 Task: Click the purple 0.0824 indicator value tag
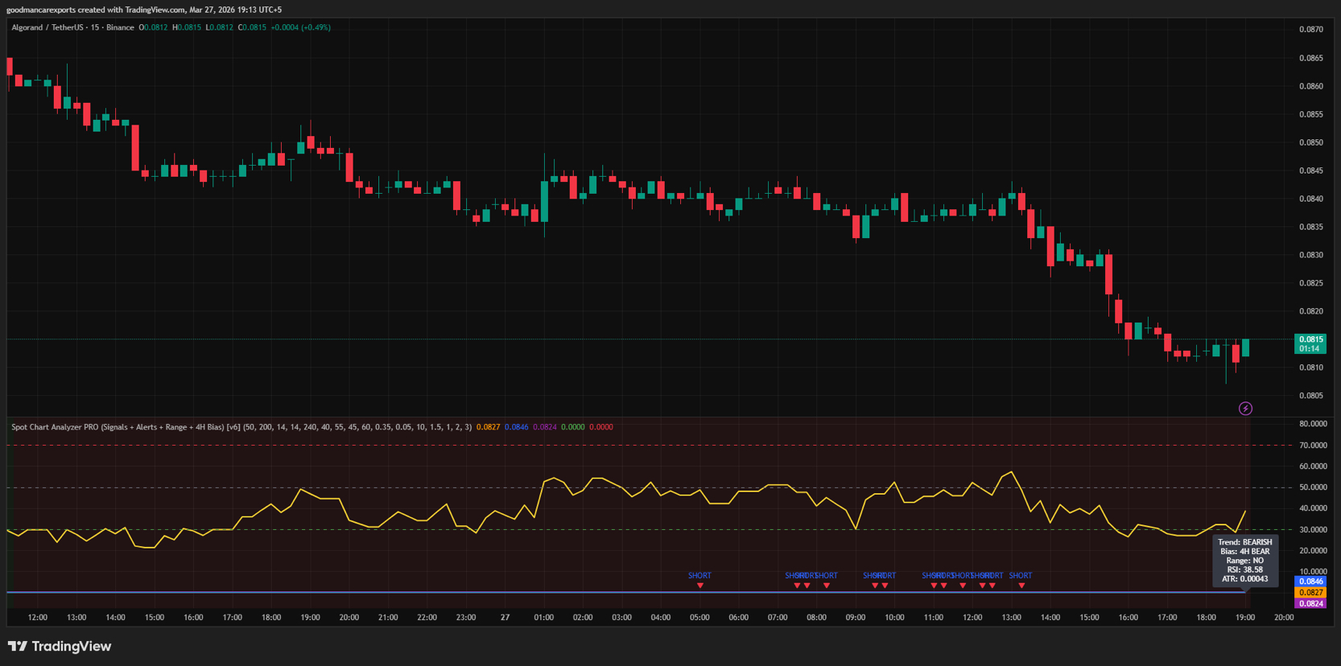point(1310,603)
